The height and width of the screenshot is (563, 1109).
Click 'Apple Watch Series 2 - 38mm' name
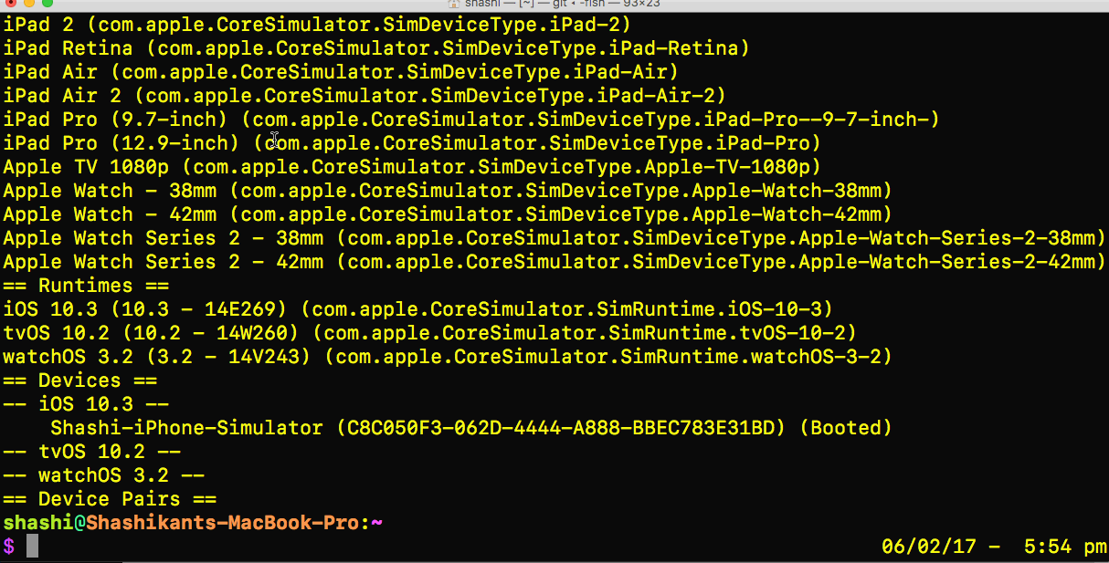pos(164,238)
